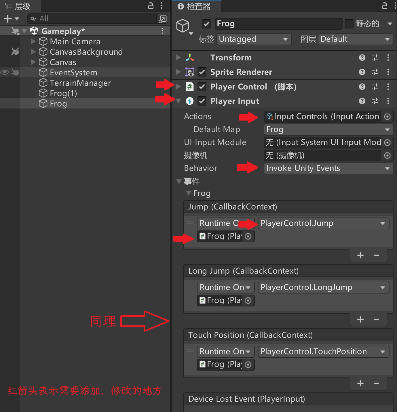
Task: Open the Default Map Frog dropdown
Action: click(328, 129)
